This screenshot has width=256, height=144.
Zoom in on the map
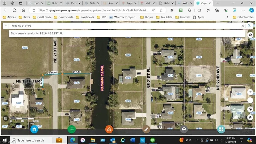pos(250,92)
